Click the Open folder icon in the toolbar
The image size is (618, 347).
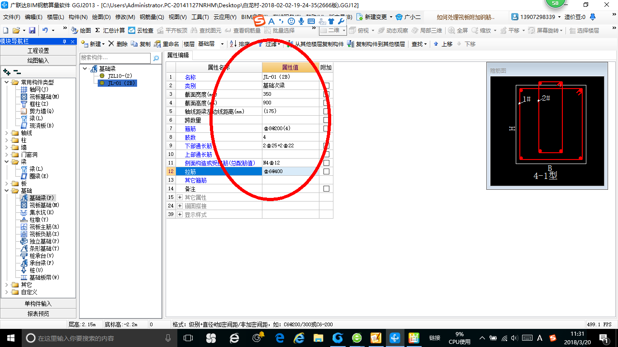tap(16, 30)
